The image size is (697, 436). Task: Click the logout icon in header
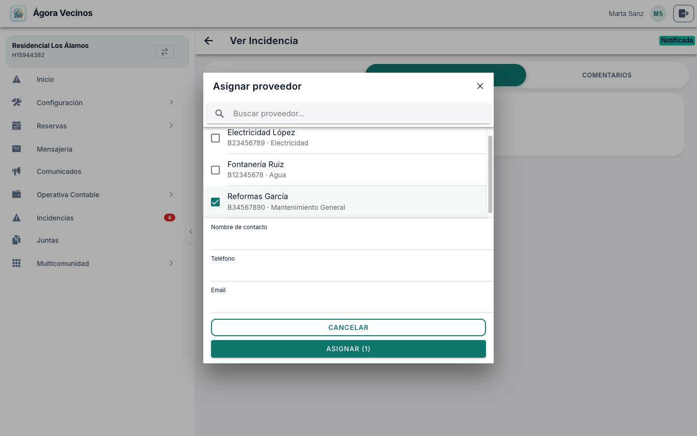pyautogui.click(x=683, y=14)
